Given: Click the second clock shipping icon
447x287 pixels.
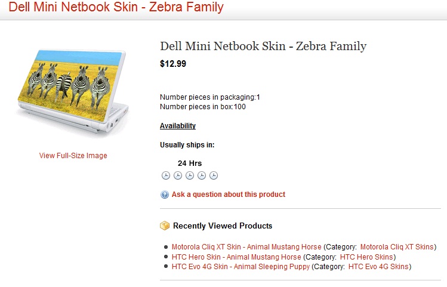Looking at the screenshot, I should pos(178,175).
